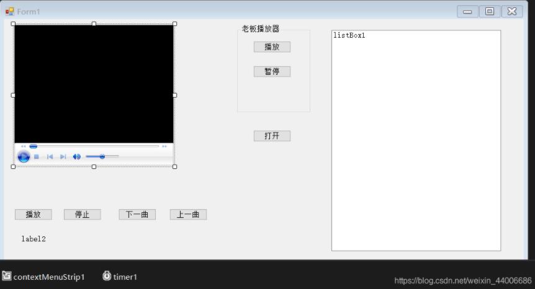Click the 上一曲 button
Viewport: 535px width, 289px height.
coord(188,215)
